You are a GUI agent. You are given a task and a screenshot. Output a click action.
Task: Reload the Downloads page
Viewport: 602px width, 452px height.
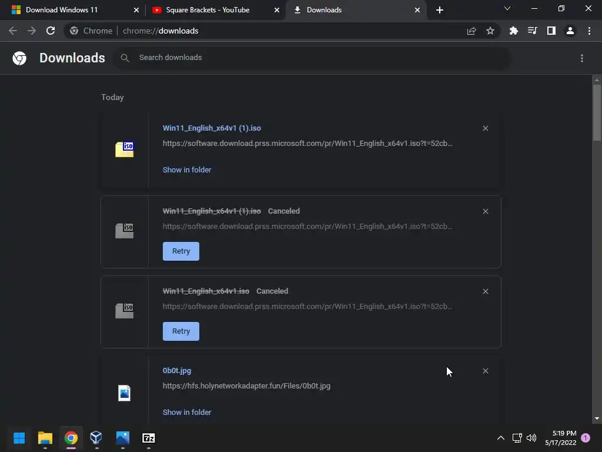[51, 31]
